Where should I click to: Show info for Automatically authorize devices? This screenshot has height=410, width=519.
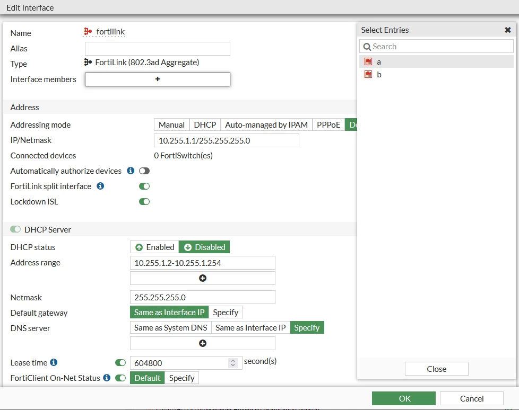[x=131, y=171]
